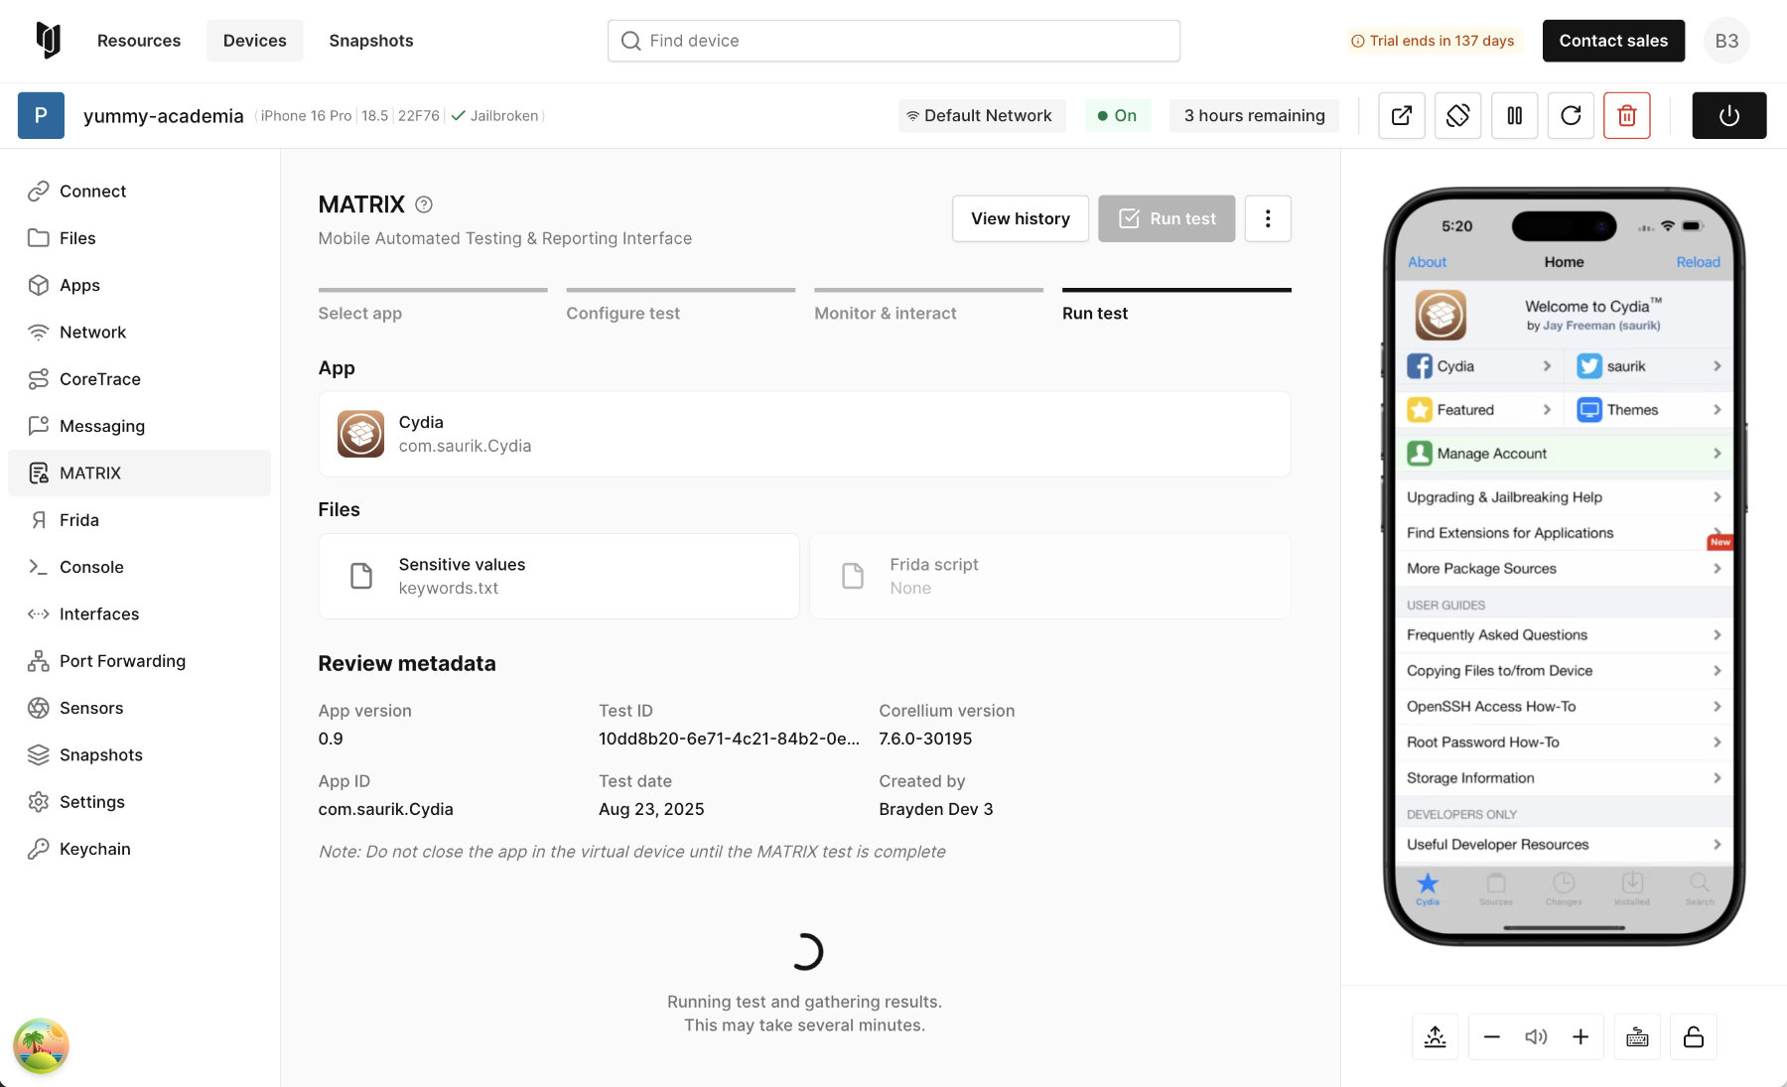Open the B3 user account menu
Image resolution: width=1787 pixels, height=1087 pixels.
click(1726, 41)
